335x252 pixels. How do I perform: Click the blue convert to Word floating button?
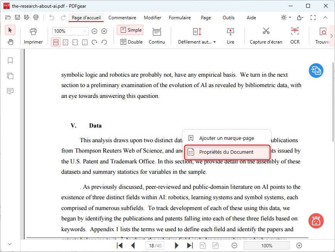(316, 71)
